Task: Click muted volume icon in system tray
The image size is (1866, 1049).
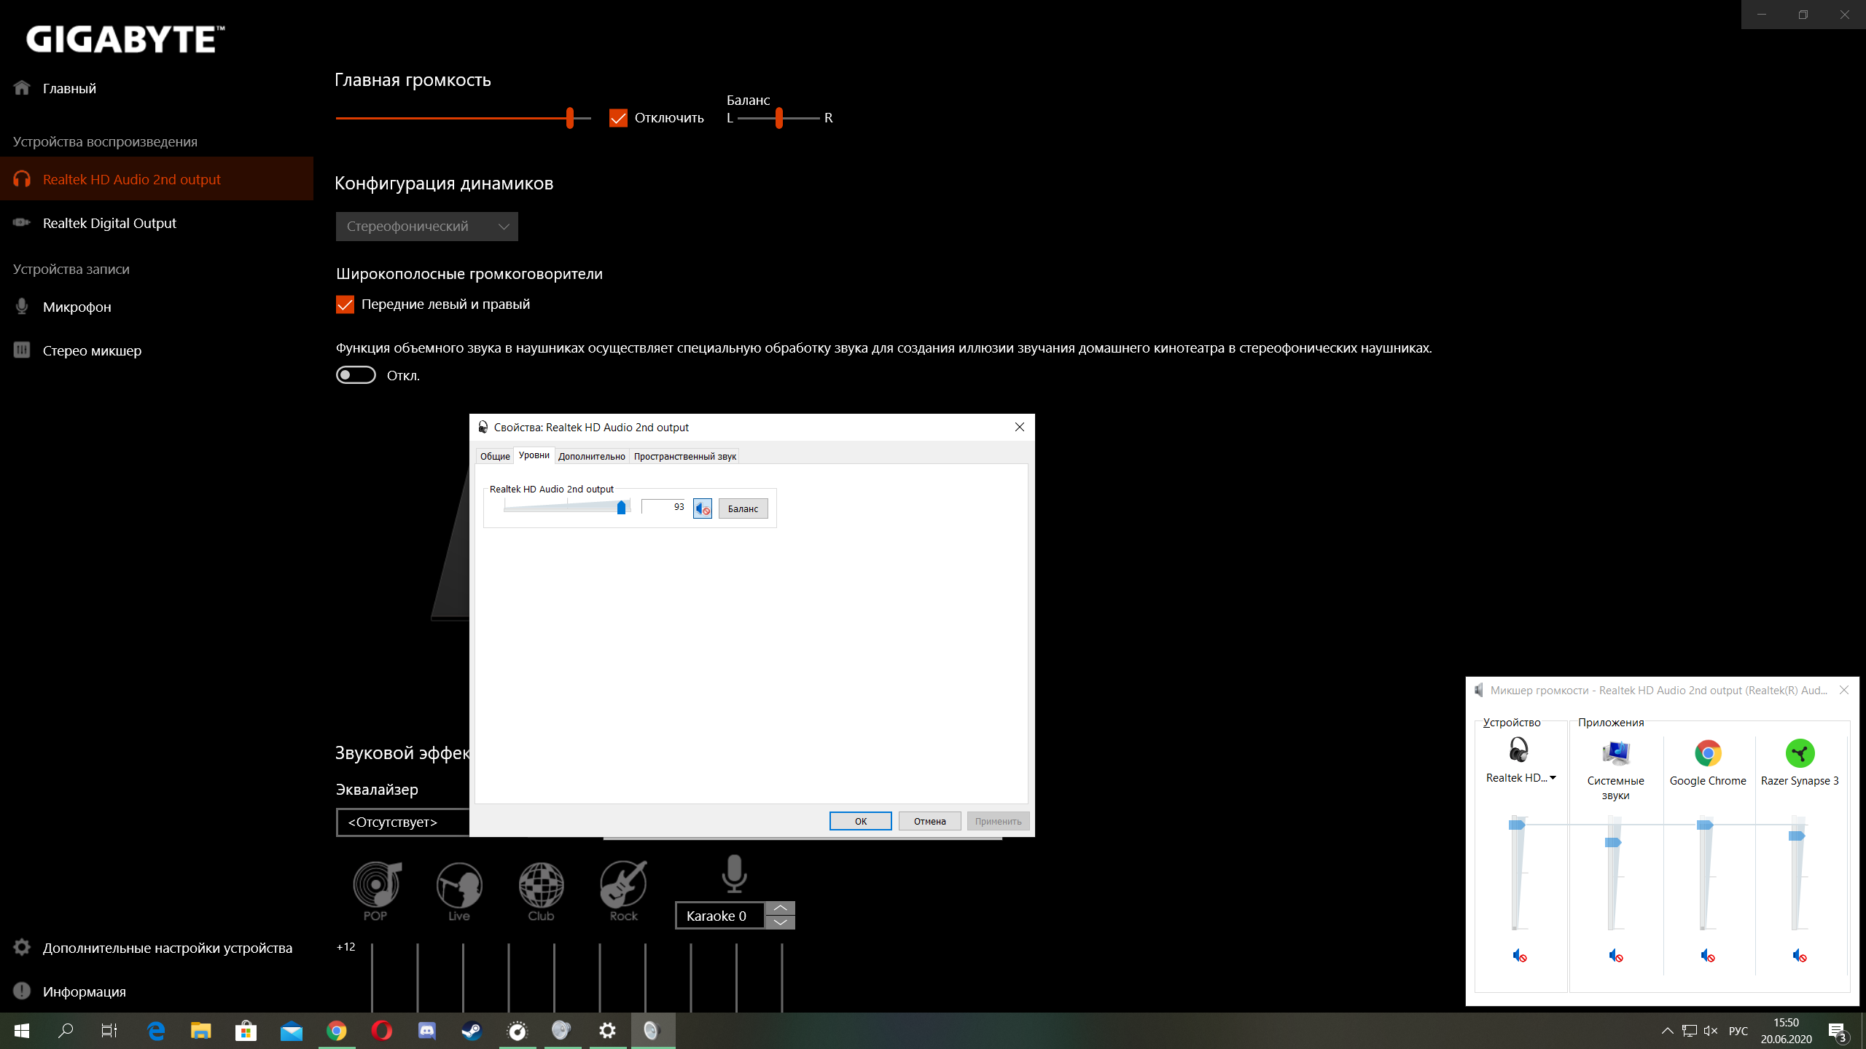Action: click(1711, 1031)
